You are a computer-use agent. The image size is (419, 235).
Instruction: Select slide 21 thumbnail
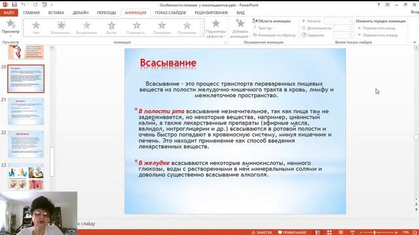coord(26,112)
